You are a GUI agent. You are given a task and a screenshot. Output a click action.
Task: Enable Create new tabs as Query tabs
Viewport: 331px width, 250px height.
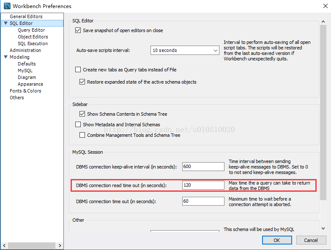point(78,70)
